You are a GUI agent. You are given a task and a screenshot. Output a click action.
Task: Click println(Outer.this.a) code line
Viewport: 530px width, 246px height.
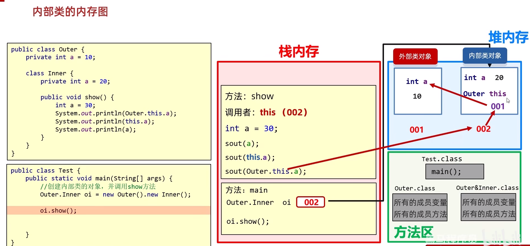[116, 113]
